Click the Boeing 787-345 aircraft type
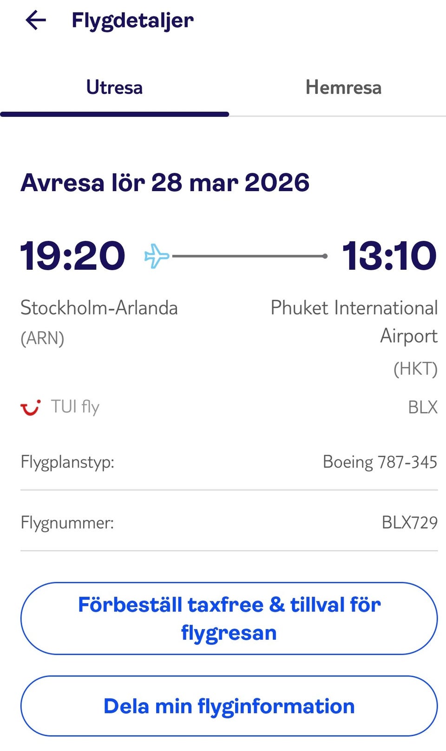The width and height of the screenshot is (446, 751). pos(380,462)
